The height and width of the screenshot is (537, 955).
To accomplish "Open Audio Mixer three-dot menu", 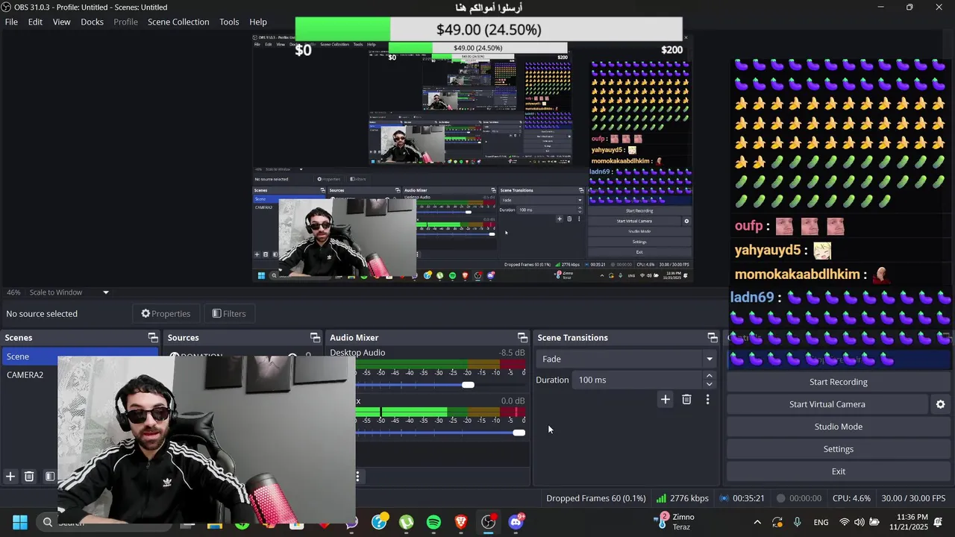I will [358, 477].
